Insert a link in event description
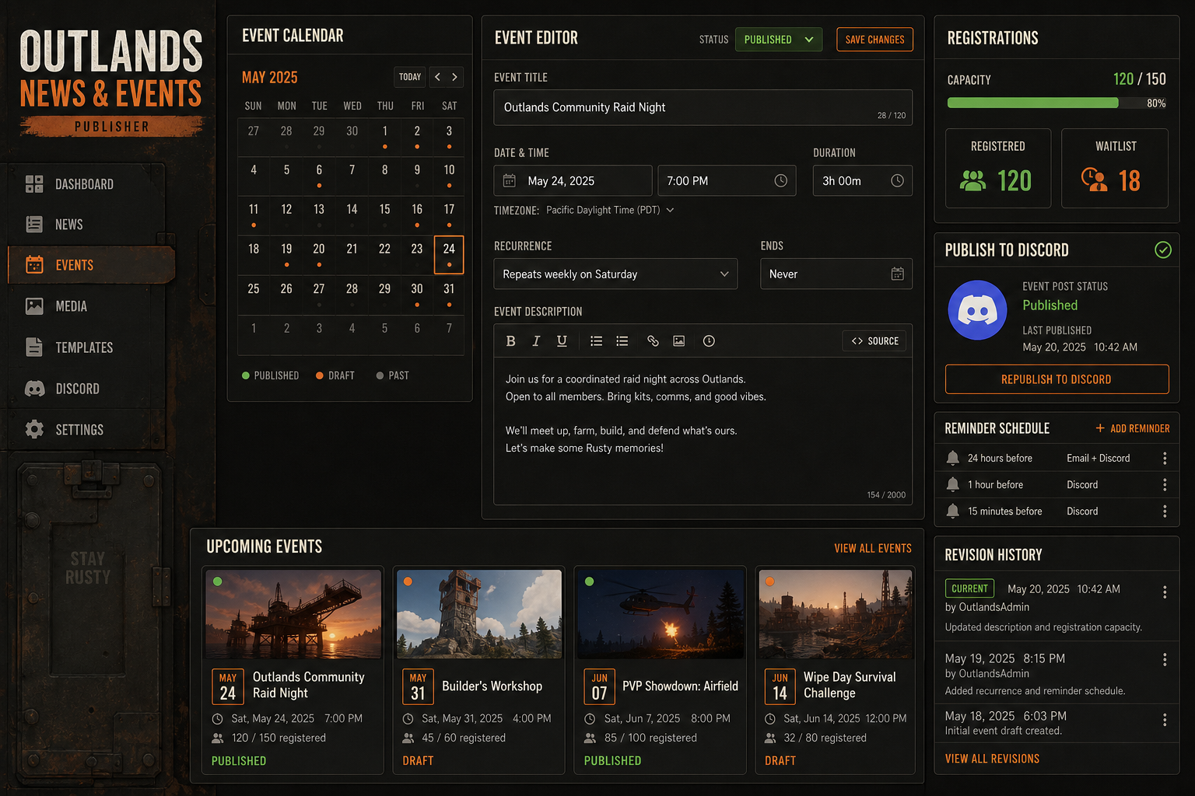The height and width of the screenshot is (796, 1195). 653,341
